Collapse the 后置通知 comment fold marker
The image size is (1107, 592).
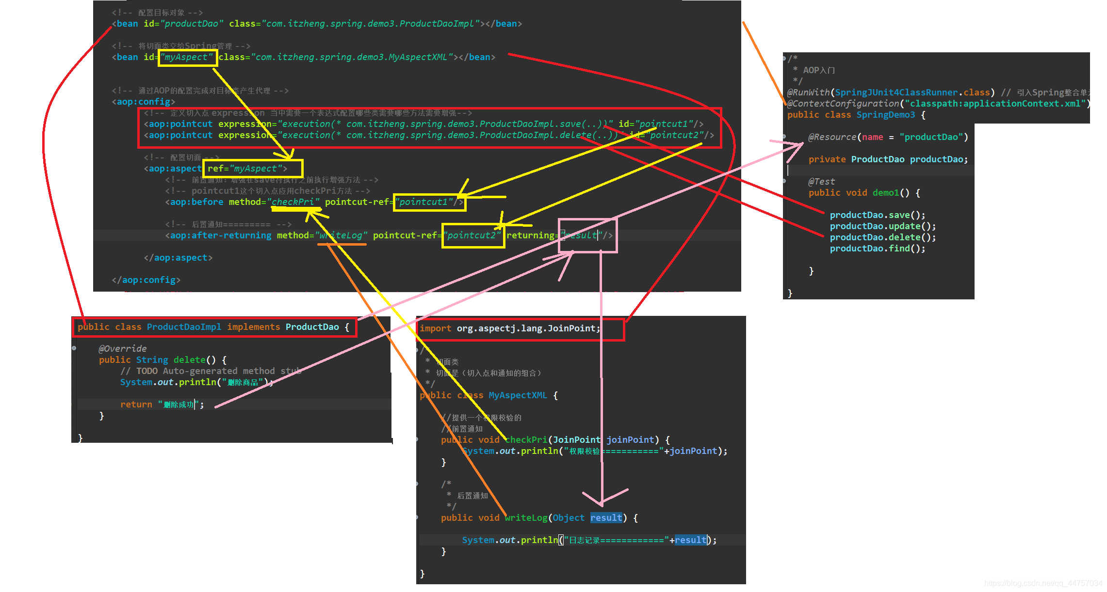click(x=417, y=484)
